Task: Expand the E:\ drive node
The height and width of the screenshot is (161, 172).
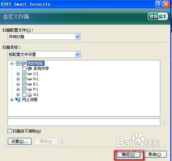Action: tap(18, 84)
